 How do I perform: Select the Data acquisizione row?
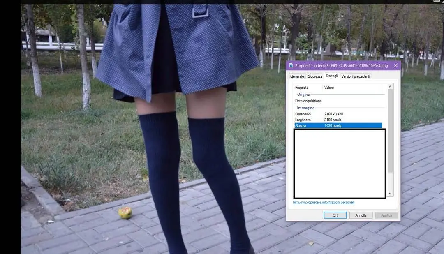(x=338, y=101)
